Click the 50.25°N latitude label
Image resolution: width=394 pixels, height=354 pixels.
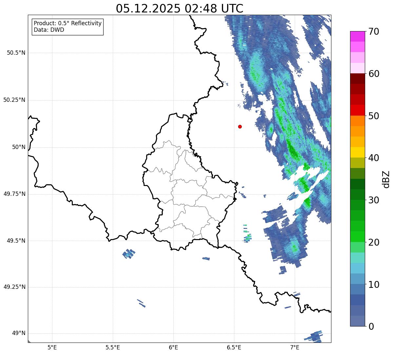(x=14, y=100)
